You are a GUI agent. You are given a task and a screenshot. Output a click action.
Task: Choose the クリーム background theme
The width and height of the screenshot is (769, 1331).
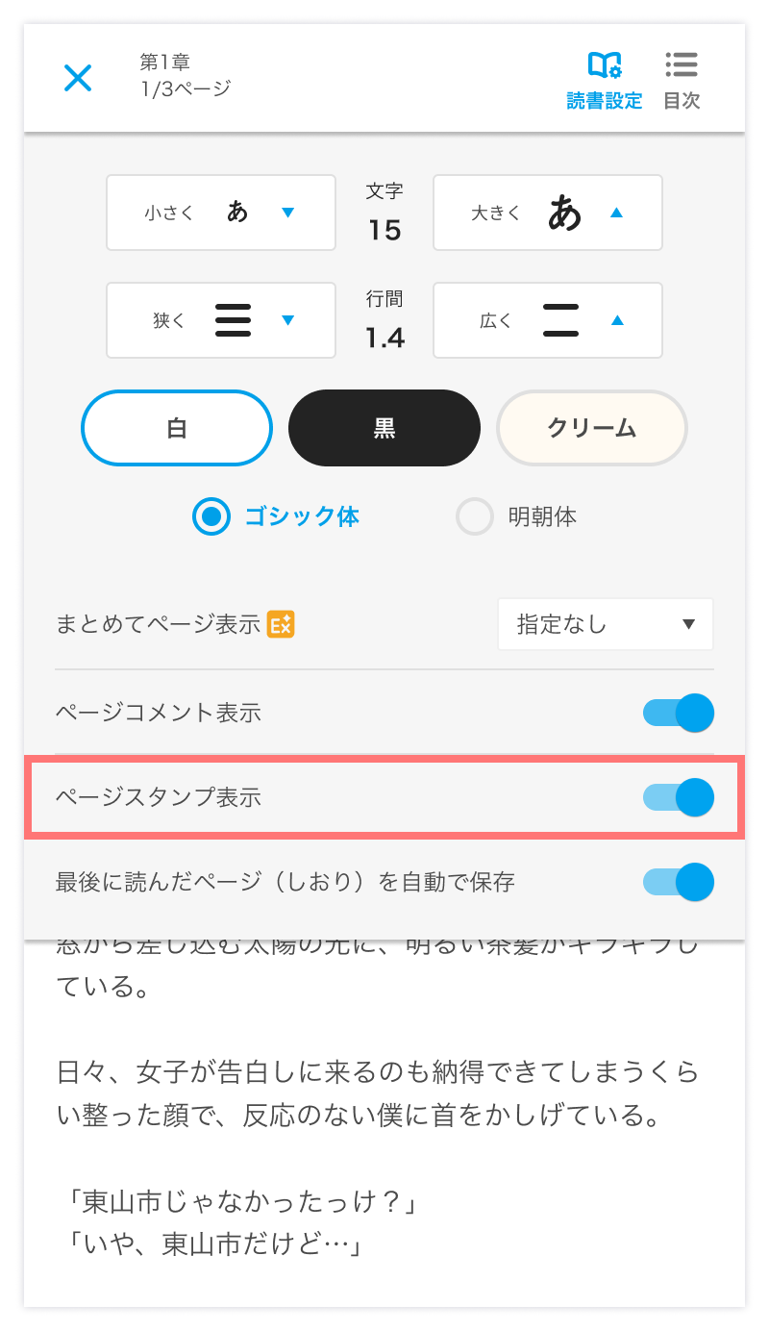pyautogui.click(x=592, y=428)
